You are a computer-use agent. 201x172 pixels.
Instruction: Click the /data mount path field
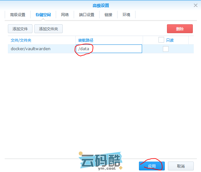click(109, 49)
